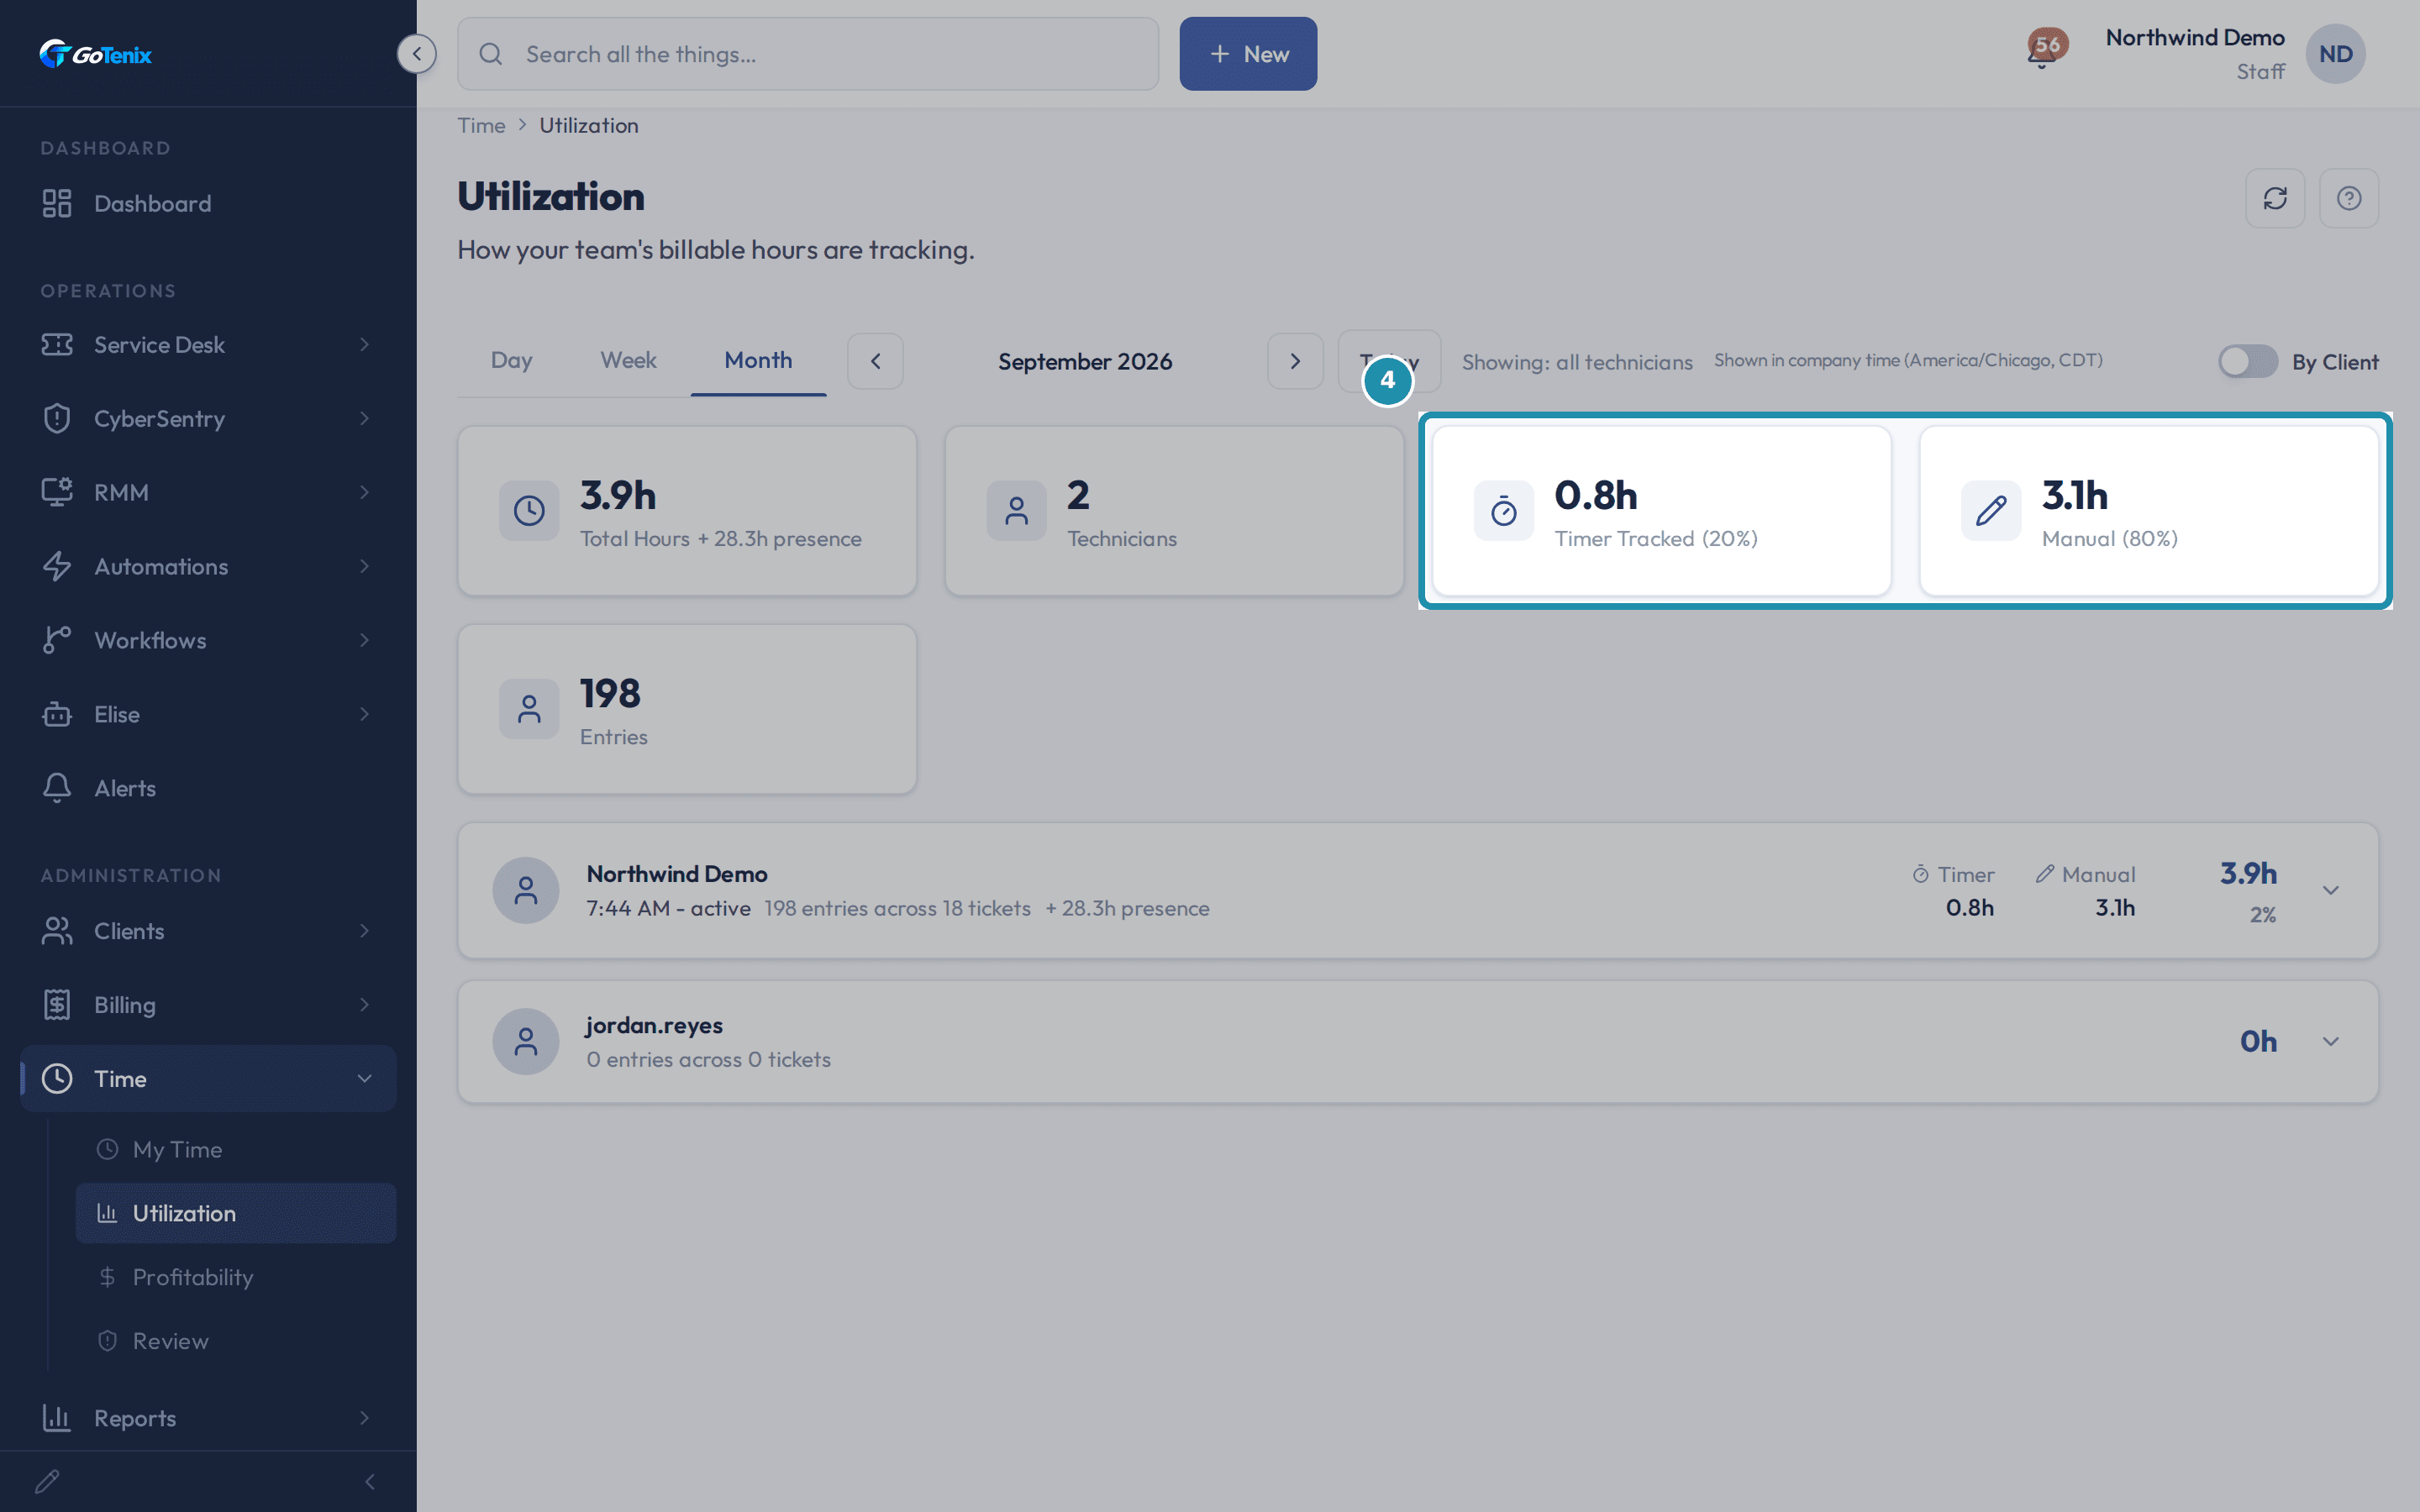Collapse the Time menu chevron

click(365, 1078)
